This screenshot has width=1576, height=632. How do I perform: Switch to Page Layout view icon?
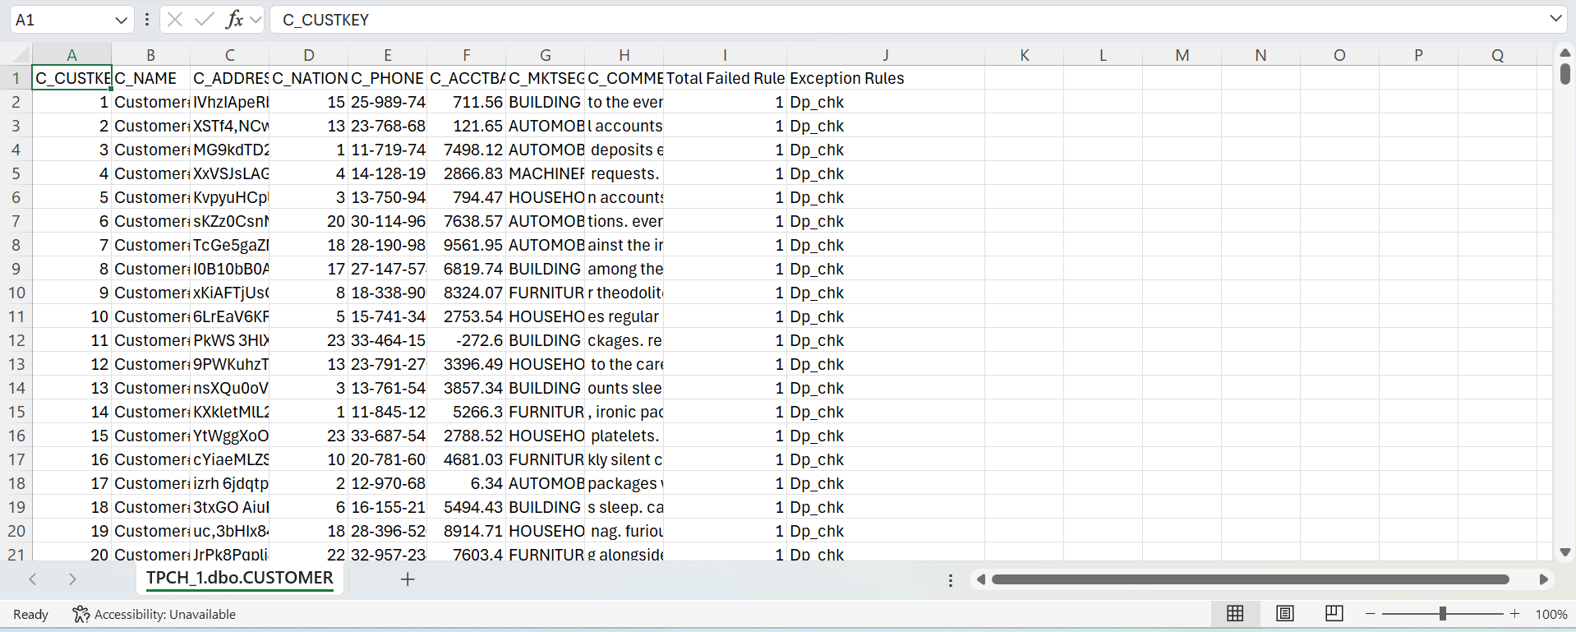pos(1285,614)
